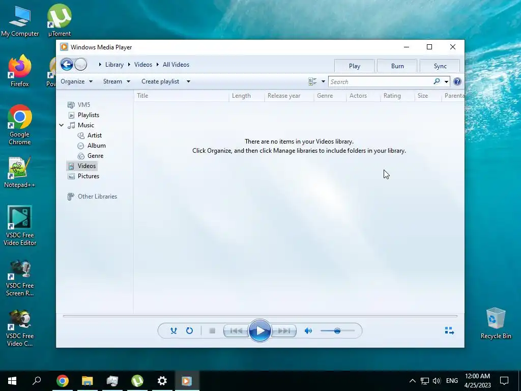521x391 pixels.
Task: Sort by the Size column header
Action: click(x=428, y=96)
